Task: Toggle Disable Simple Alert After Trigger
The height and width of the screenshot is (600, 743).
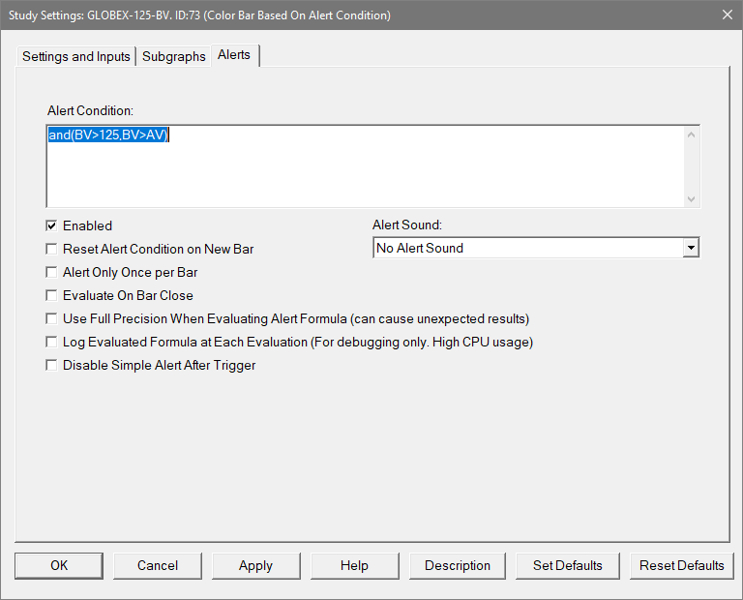Action: coord(52,365)
